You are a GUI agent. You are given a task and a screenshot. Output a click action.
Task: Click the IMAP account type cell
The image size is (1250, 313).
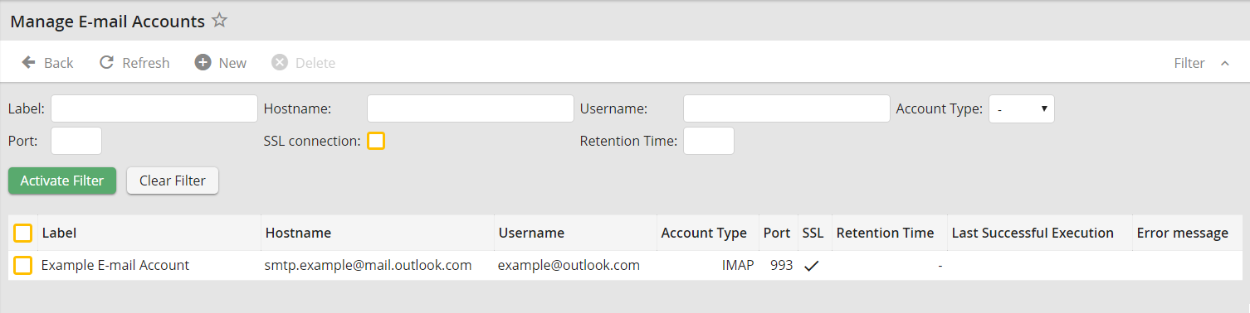pyautogui.click(x=738, y=265)
